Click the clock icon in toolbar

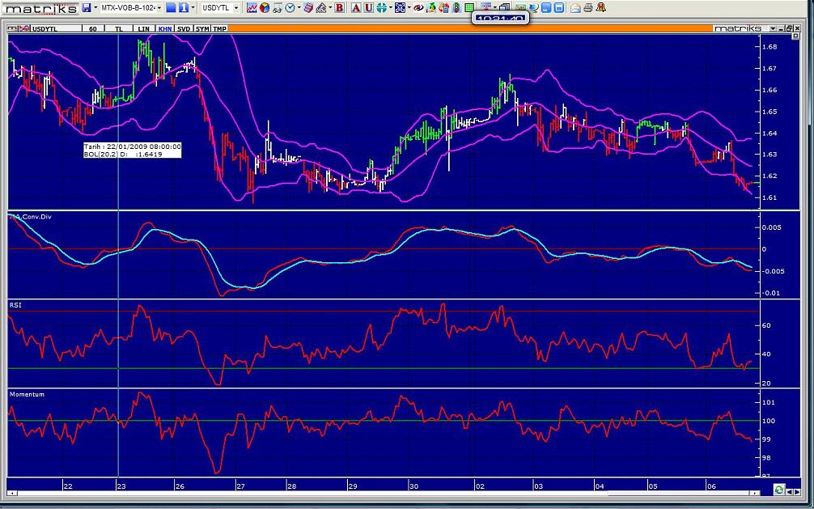[289, 8]
